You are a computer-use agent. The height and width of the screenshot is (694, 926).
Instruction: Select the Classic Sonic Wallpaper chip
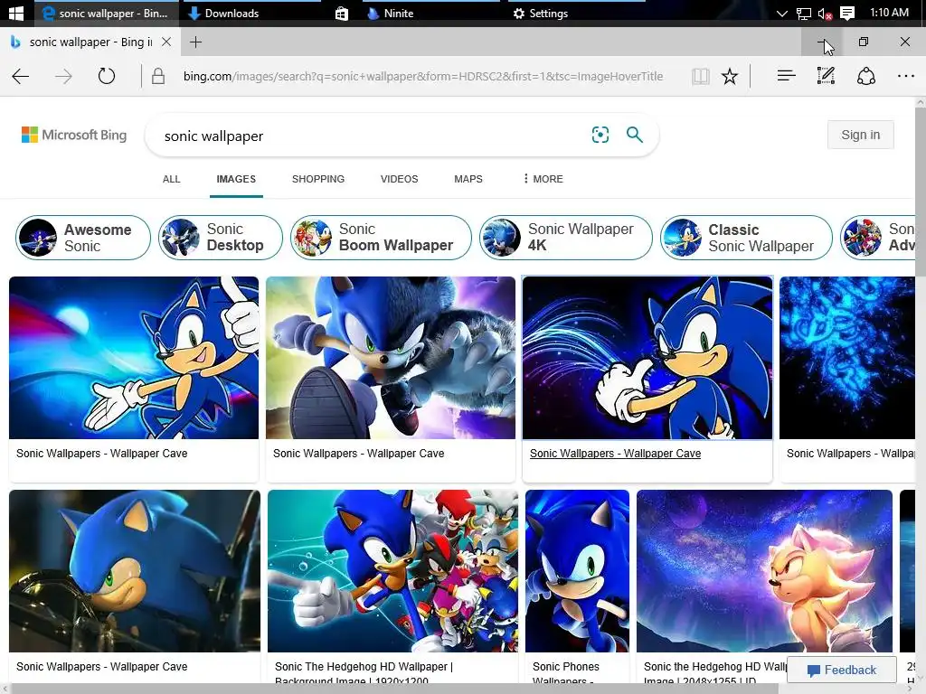(746, 238)
